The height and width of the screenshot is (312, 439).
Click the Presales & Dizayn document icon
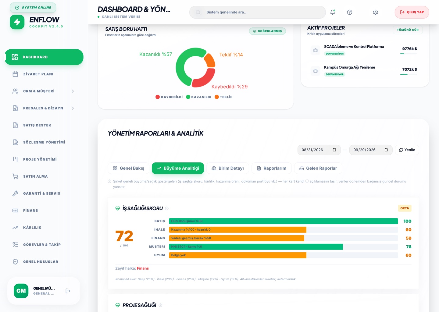click(15, 108)
